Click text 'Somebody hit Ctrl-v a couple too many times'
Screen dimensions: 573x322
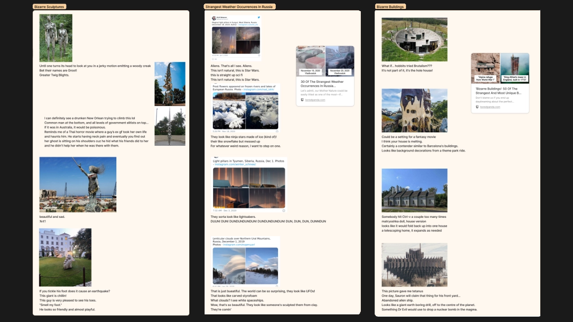pyautogui.click(x=414, y=217)
